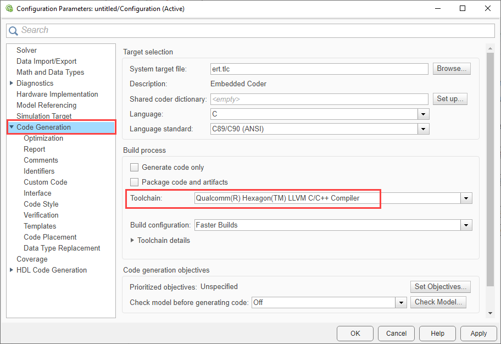Expand HDL Code Generation node
The height and width of the screenshot is (344, 501).
[12, 270]
